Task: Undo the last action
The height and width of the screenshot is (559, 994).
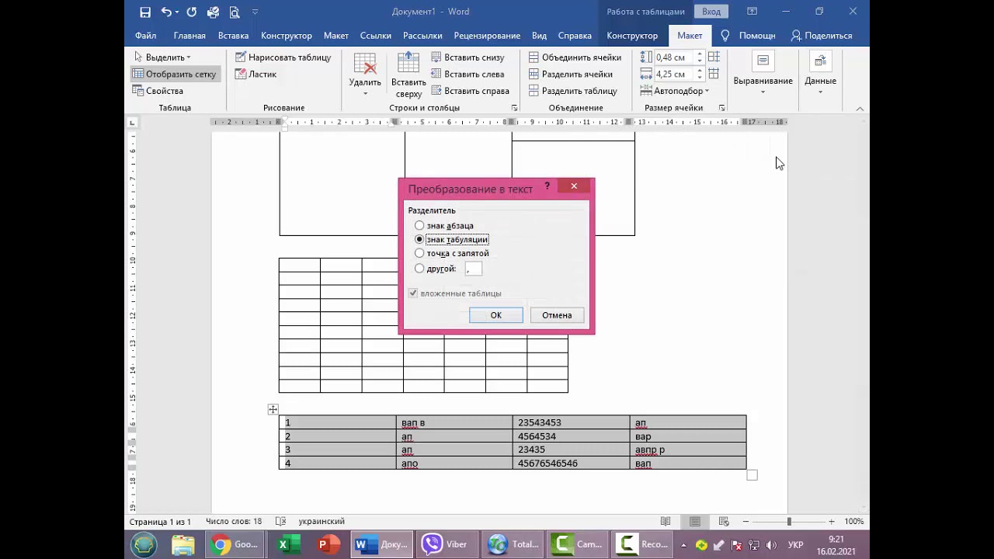Action: tap(166, 12)
